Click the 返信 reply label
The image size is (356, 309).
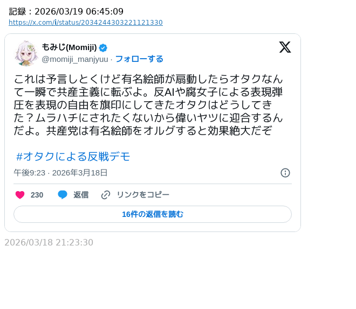[x=81, y=195]
